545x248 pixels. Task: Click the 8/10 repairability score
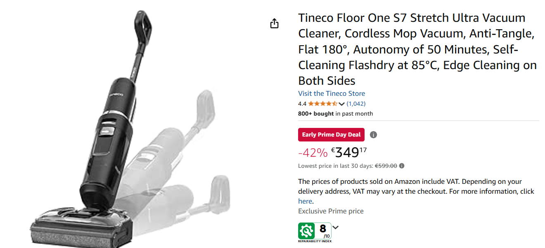(323, 230)
